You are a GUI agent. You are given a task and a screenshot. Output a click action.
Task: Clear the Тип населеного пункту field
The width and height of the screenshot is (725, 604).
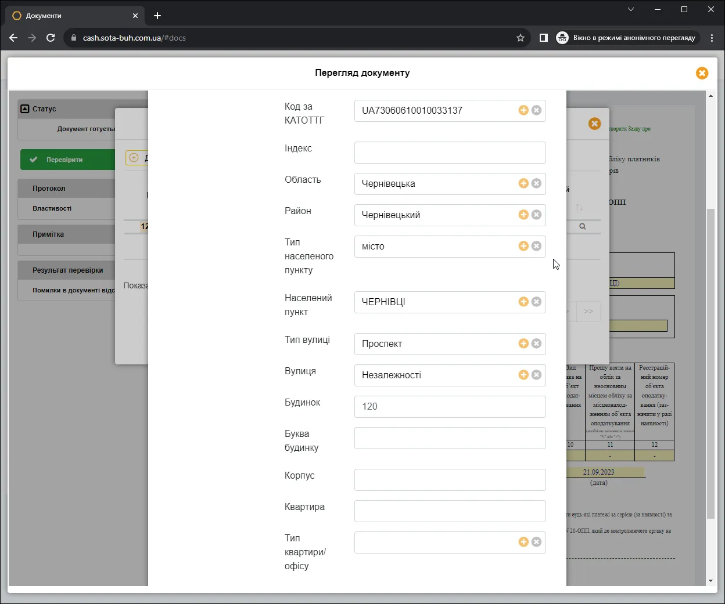tap(536, 246)
